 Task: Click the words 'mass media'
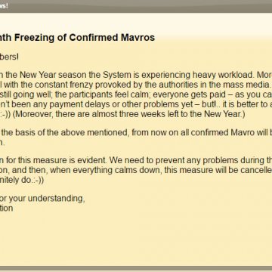[x=246, y=85]
